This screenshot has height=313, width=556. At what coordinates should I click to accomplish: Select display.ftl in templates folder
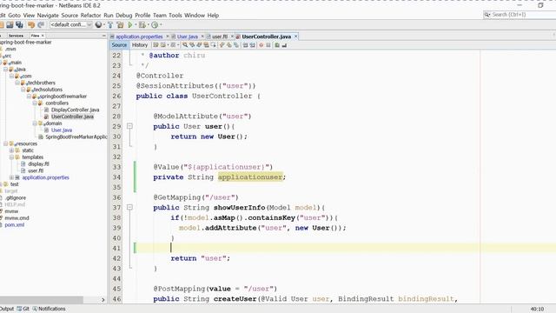click(x=38, y=164)
